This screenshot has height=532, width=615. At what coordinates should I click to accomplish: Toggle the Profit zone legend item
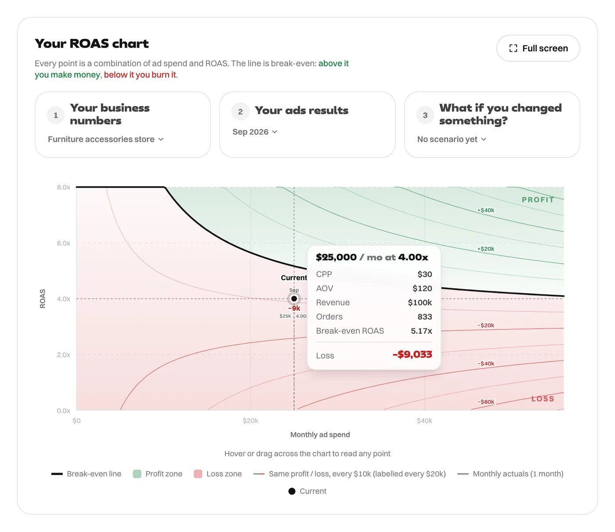tap(158, 474)
